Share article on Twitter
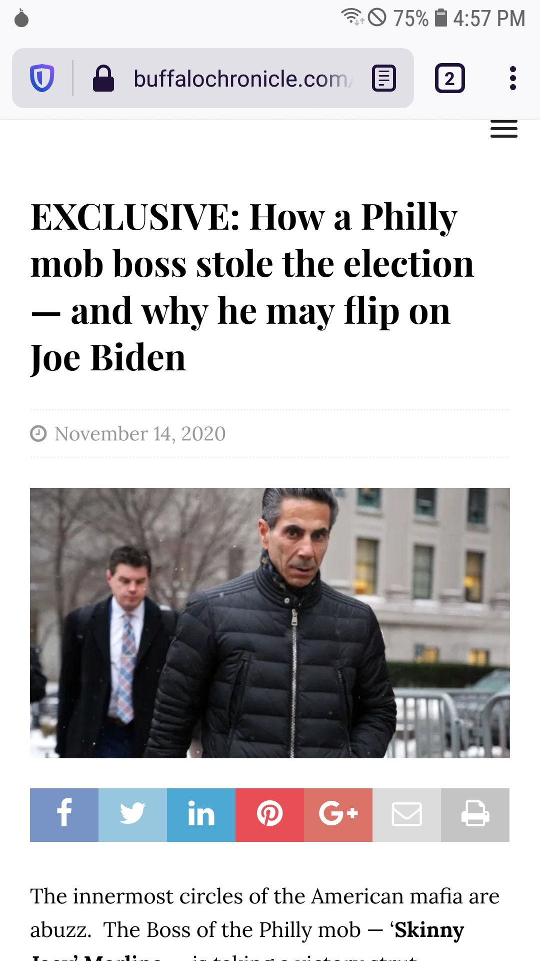The height and width of the screenshot is (961, 540). click(132, 815)
